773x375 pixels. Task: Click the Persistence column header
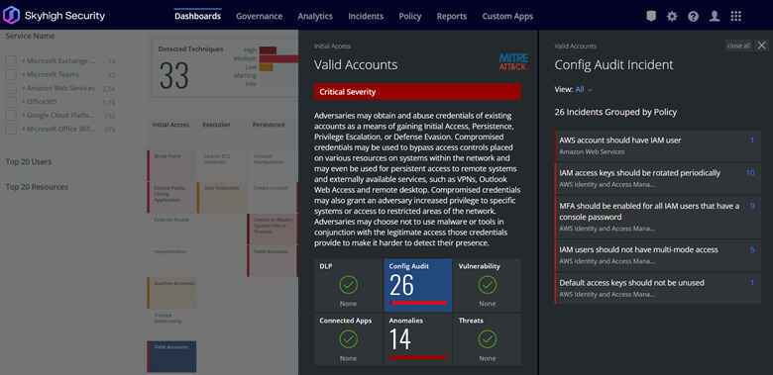269,125
